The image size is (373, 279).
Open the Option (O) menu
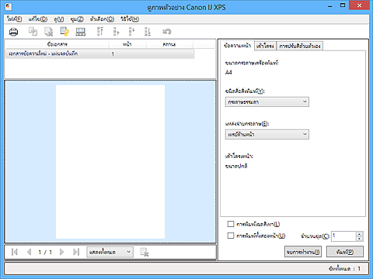coord(102,19)
